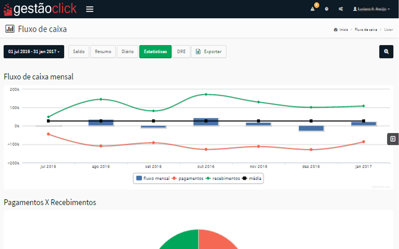Open the notifications alert icon
The height and width of the screenshot is (249, 399).
pos(313,9)
